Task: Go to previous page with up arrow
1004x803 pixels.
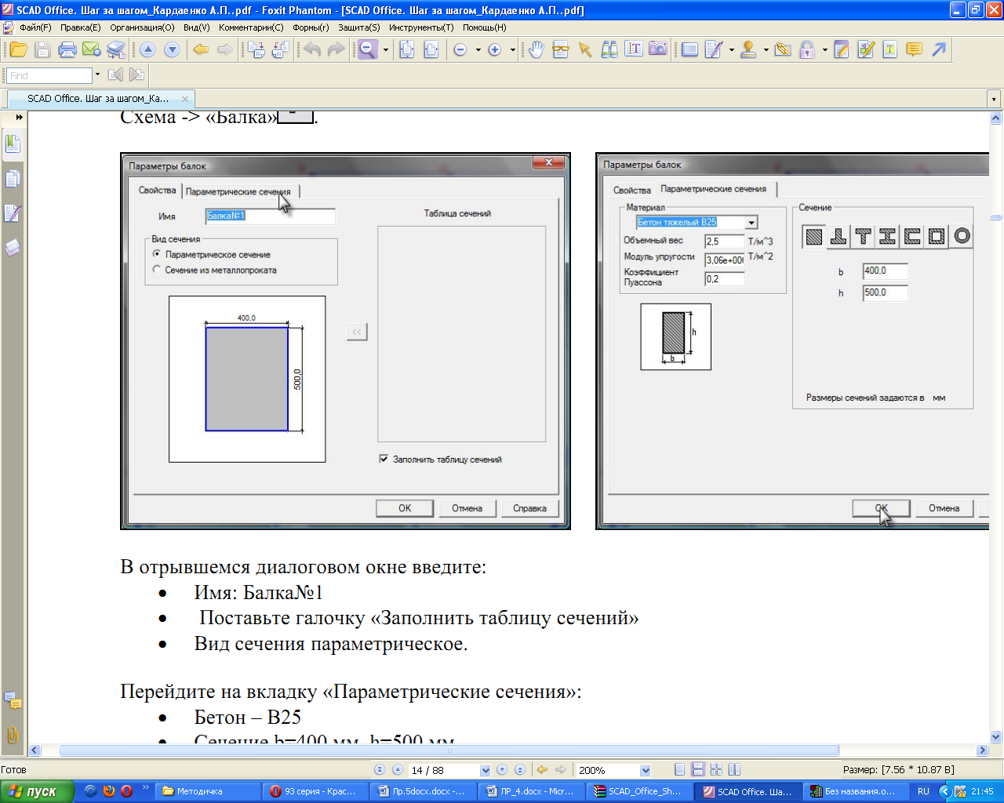Action: pos(147,49)
